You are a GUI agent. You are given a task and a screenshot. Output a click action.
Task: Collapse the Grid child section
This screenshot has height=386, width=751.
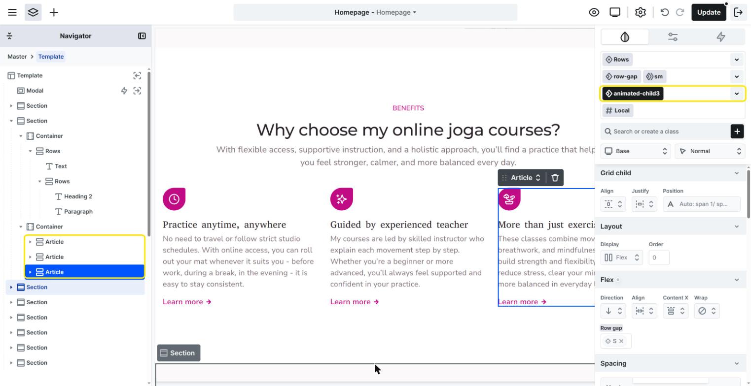tap(737, 173)
